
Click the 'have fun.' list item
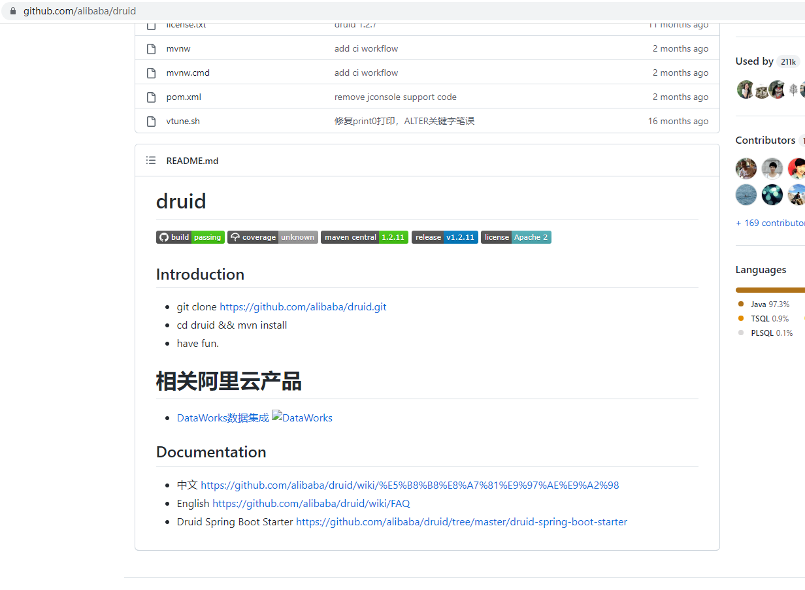click(198, 344)
